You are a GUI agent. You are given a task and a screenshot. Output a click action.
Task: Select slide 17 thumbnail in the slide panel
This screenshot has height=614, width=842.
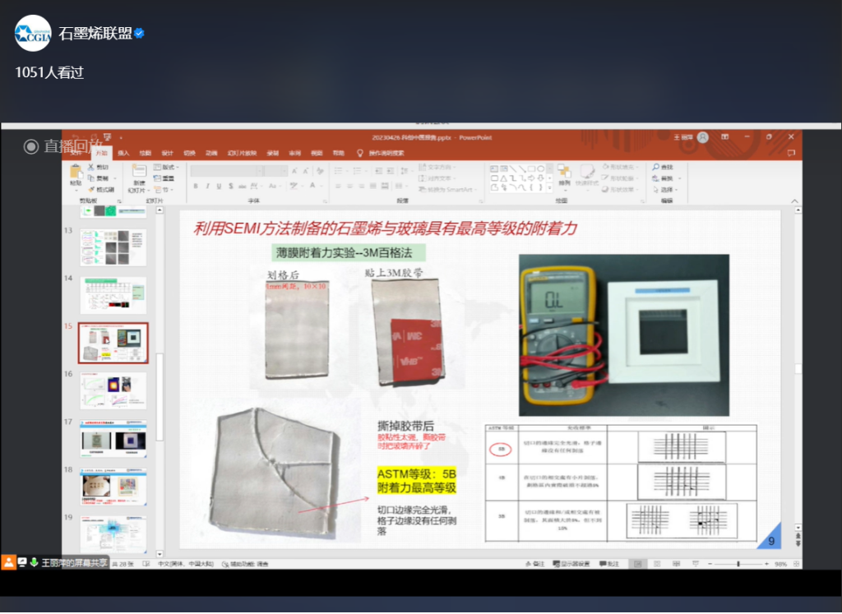click(x=113, y=438)
